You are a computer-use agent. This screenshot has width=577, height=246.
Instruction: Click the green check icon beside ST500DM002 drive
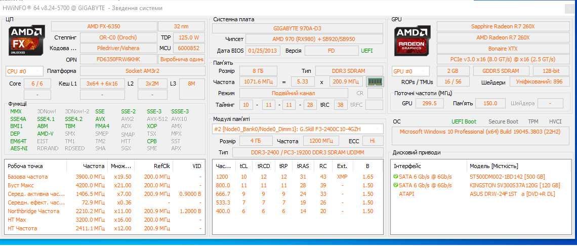(x=396, y=177)
